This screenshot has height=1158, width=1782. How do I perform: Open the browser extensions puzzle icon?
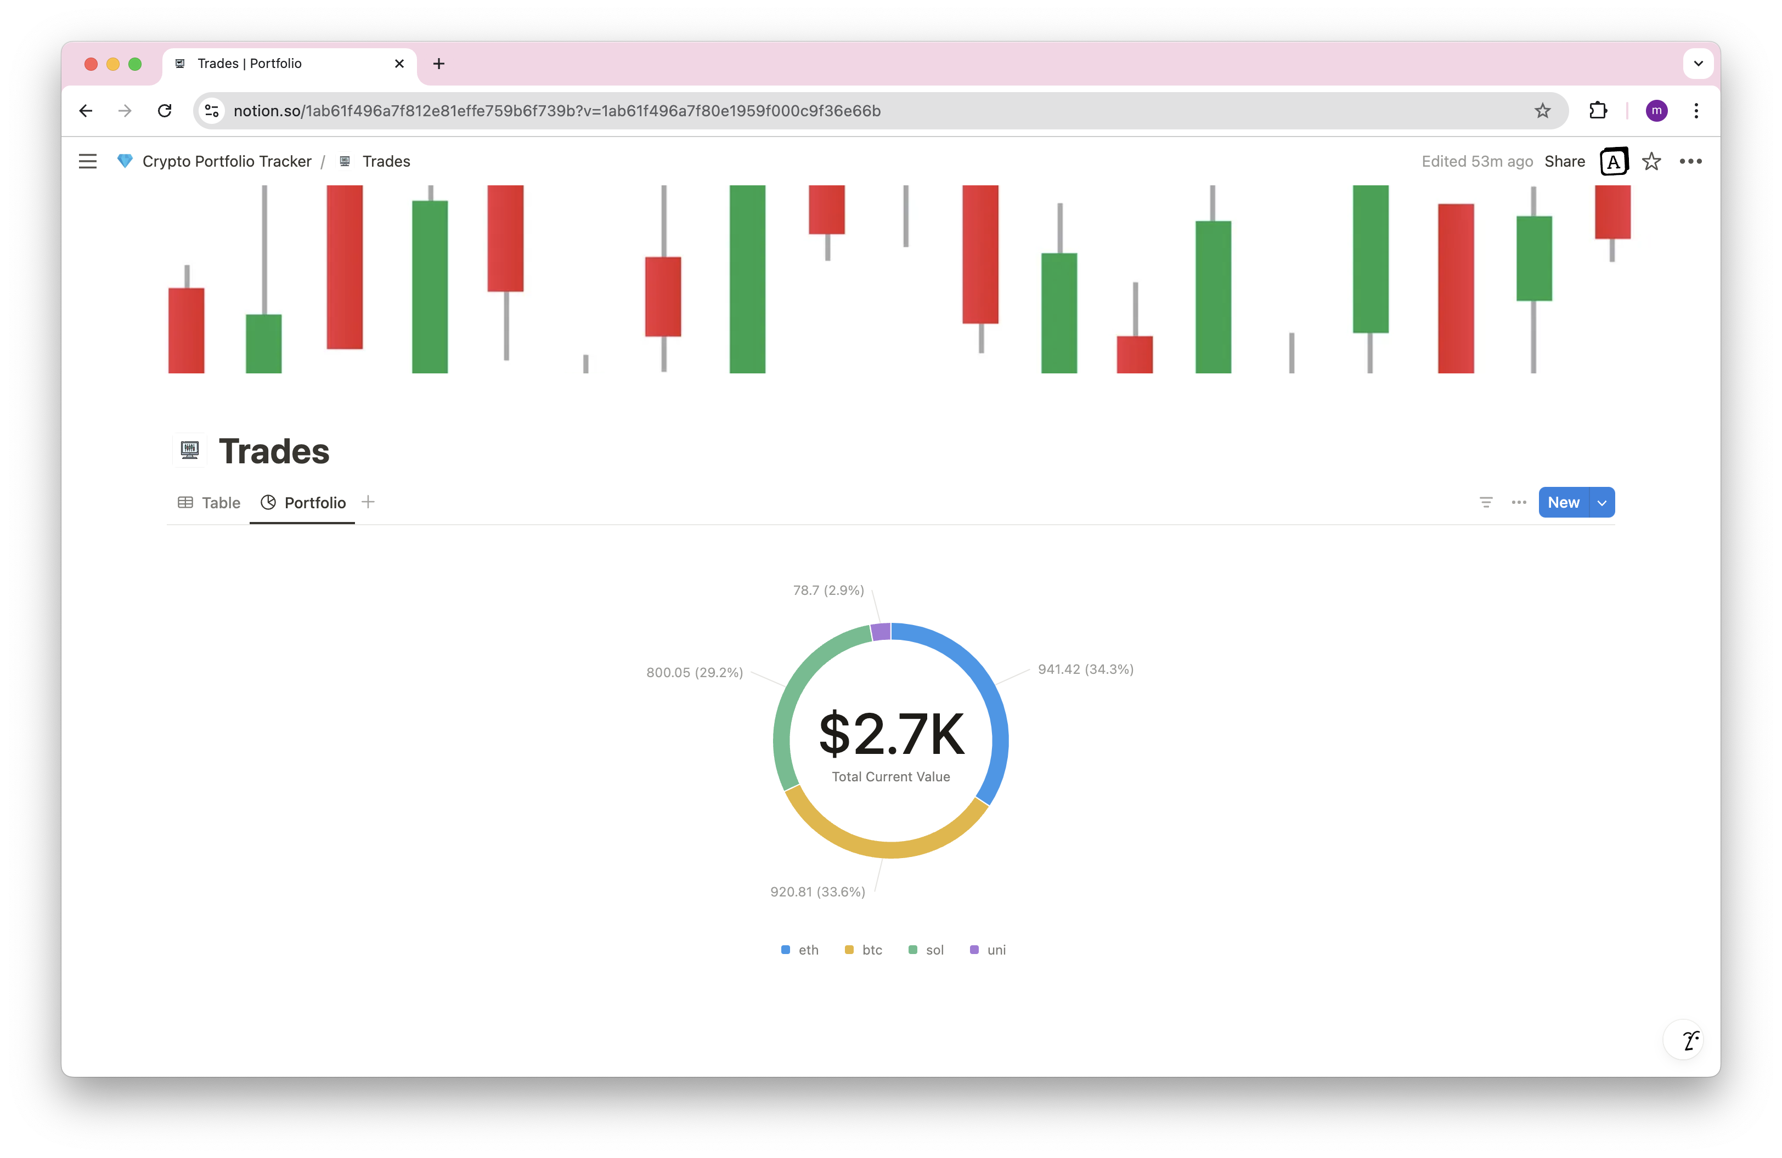click(1598, 111)
